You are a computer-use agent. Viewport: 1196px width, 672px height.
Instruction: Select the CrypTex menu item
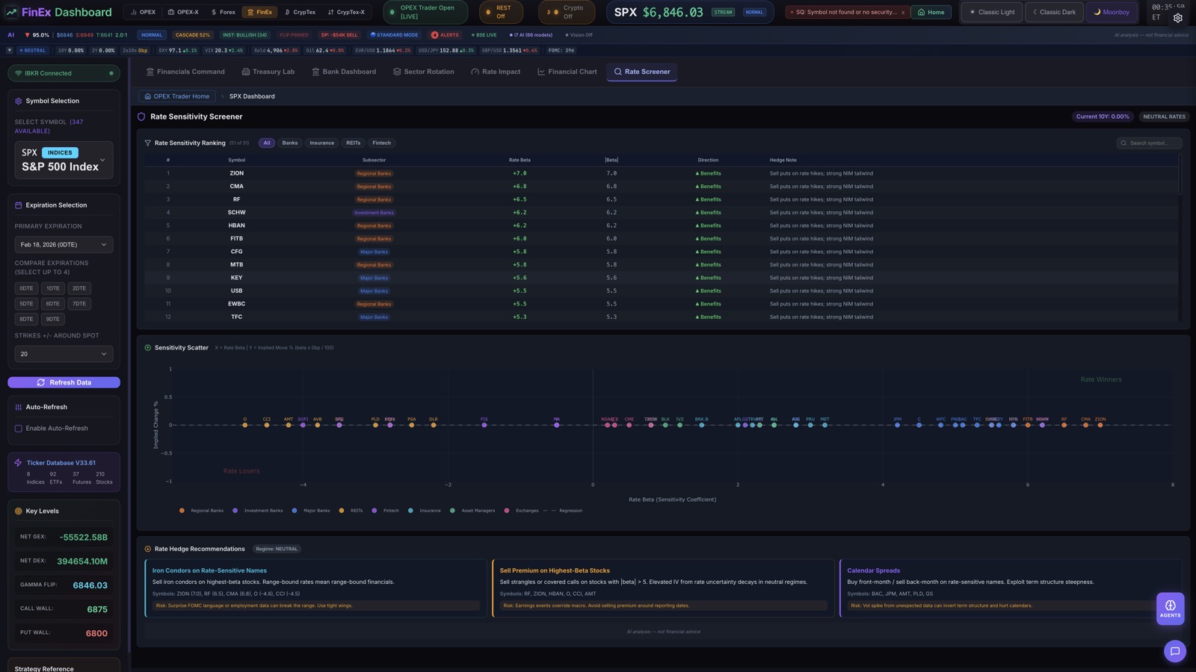(x=302, y=12)
